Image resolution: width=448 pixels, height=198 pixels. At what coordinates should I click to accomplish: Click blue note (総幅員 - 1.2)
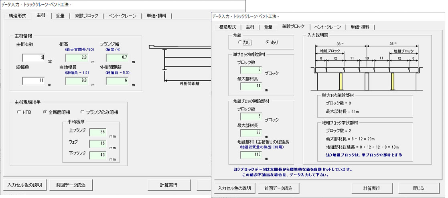click(77, 73)
